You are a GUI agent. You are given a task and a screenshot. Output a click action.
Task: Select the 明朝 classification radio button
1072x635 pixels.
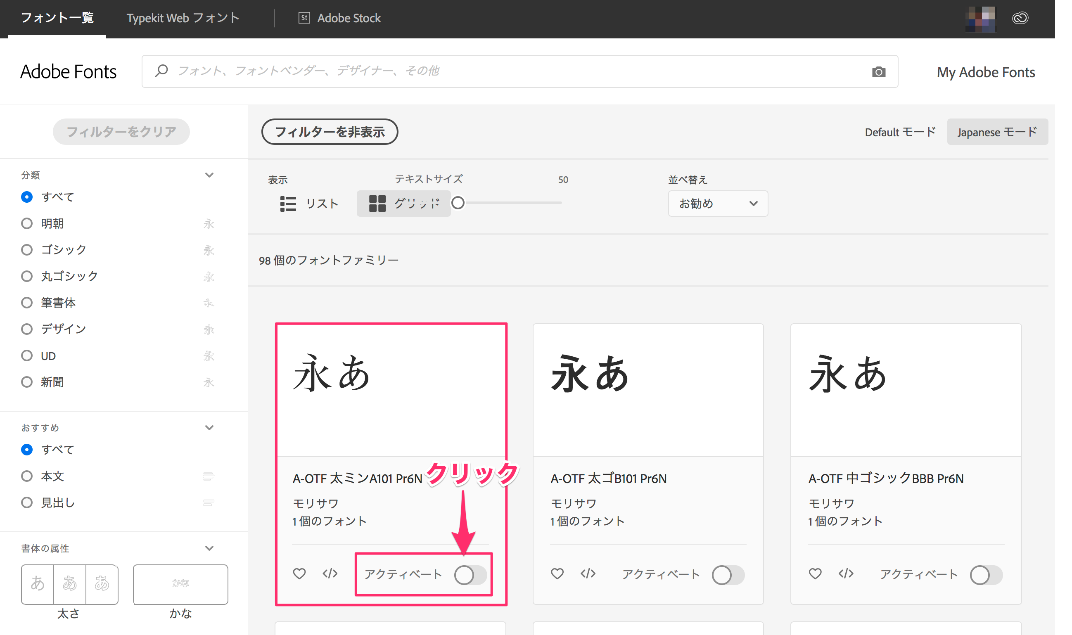point(27,223)
